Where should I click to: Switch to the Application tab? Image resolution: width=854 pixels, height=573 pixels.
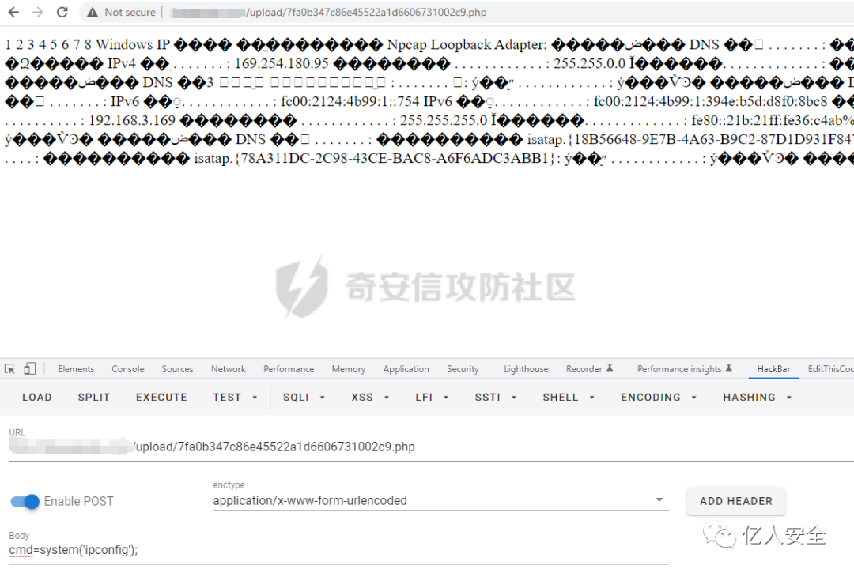(406, 368)
